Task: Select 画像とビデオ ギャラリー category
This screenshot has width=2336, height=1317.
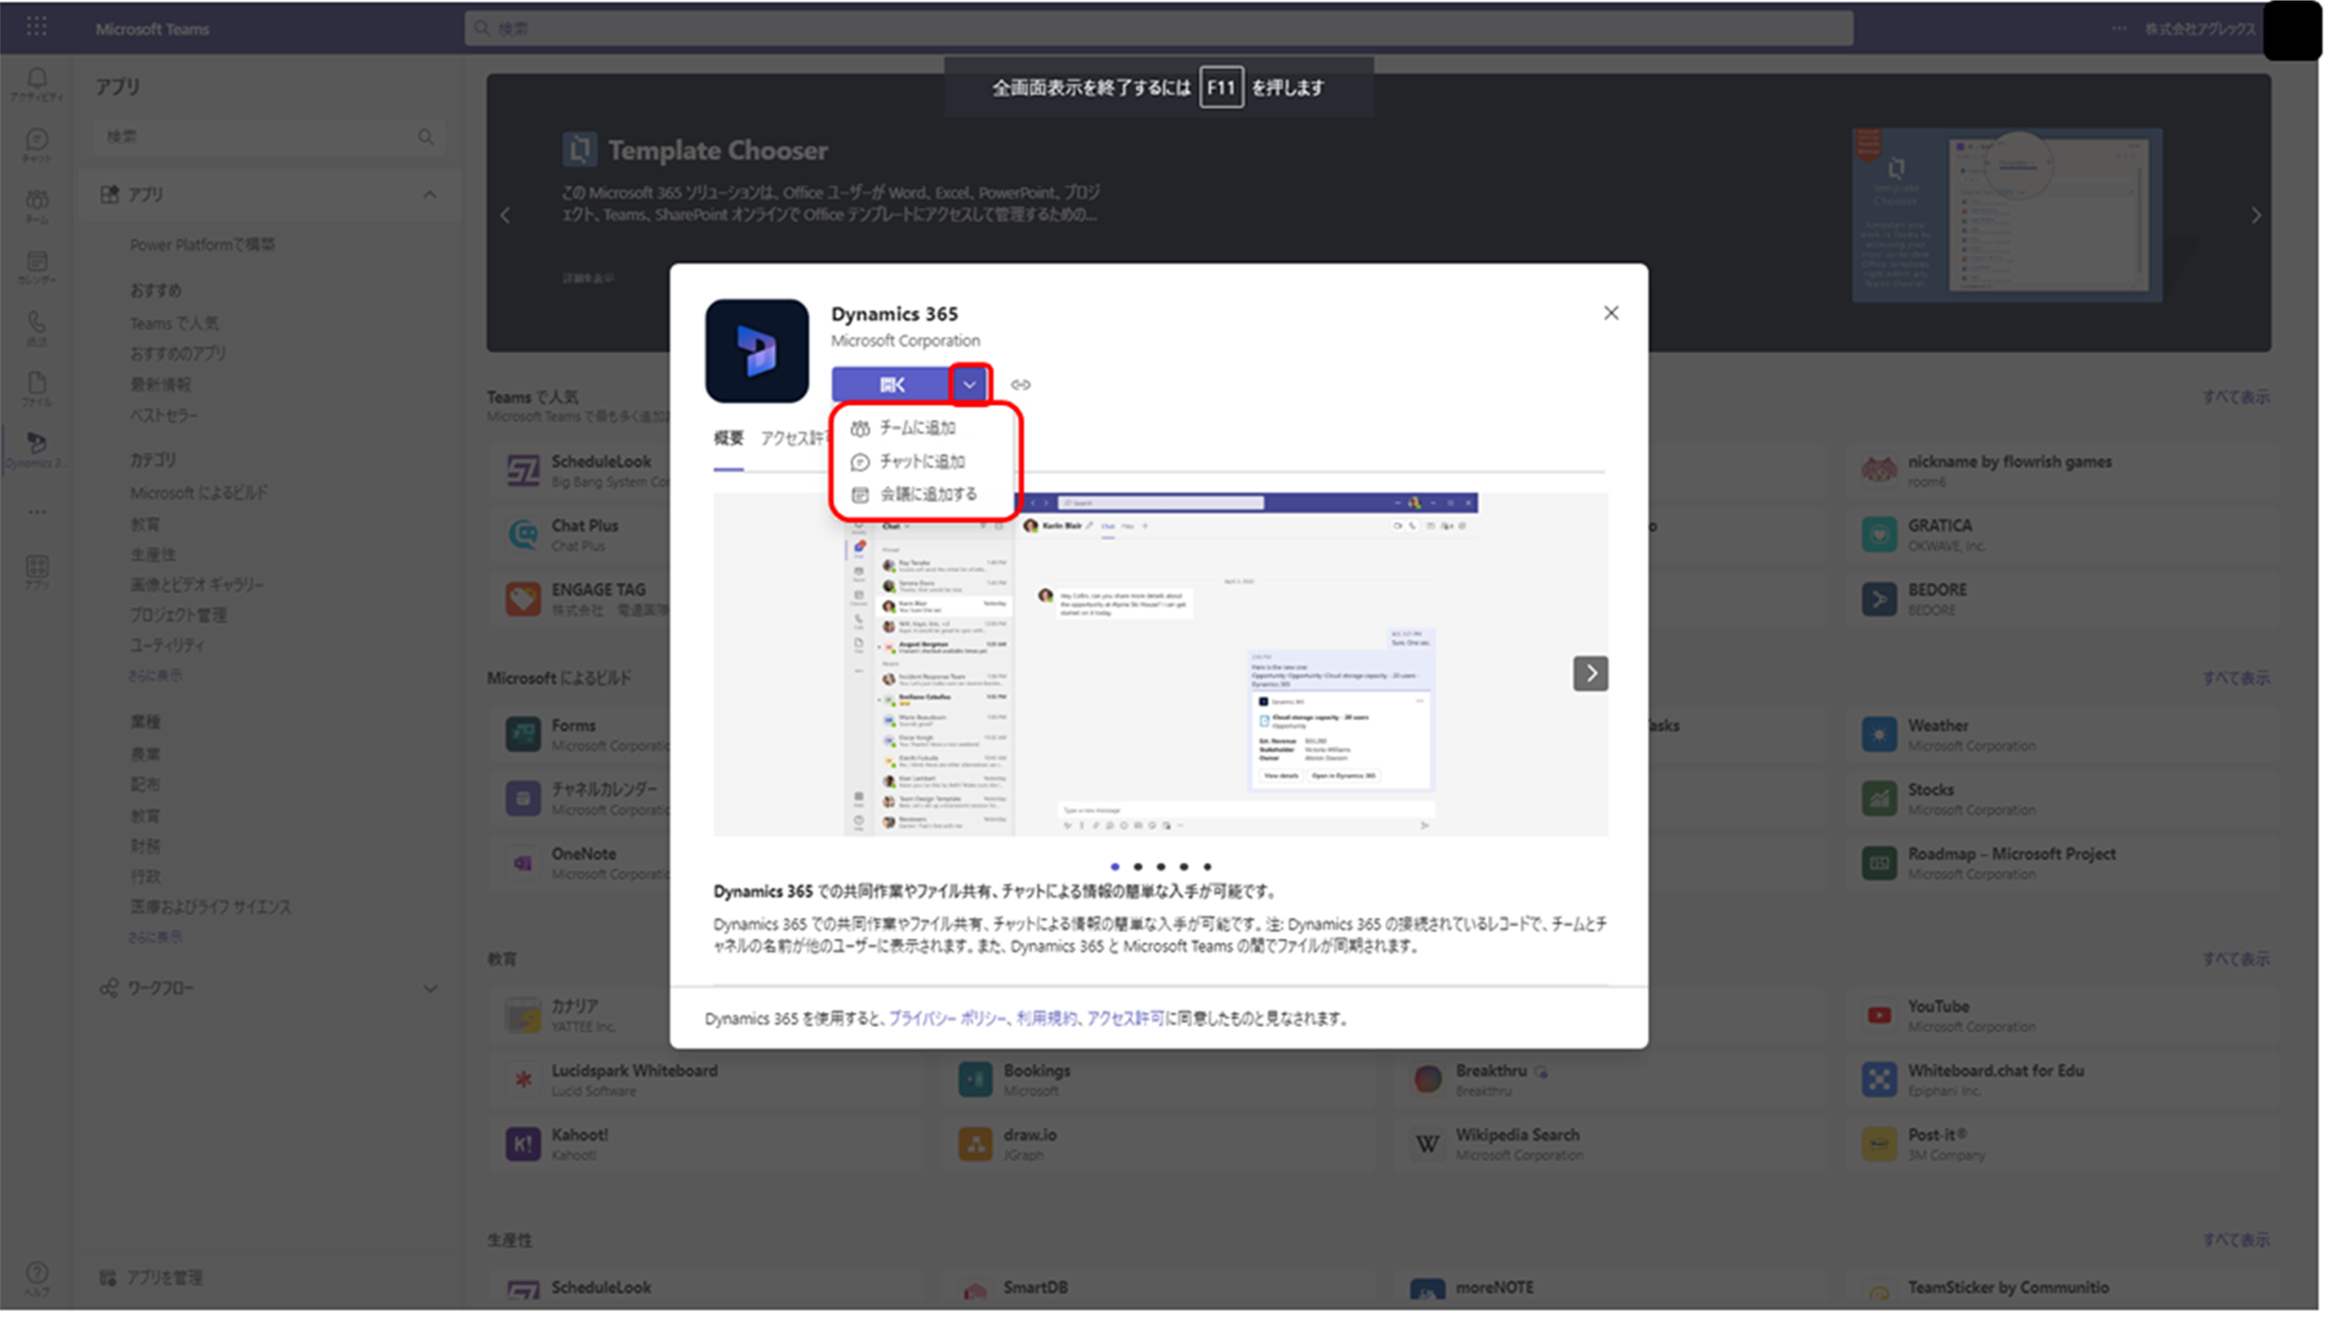Action: tap(197, 585)
